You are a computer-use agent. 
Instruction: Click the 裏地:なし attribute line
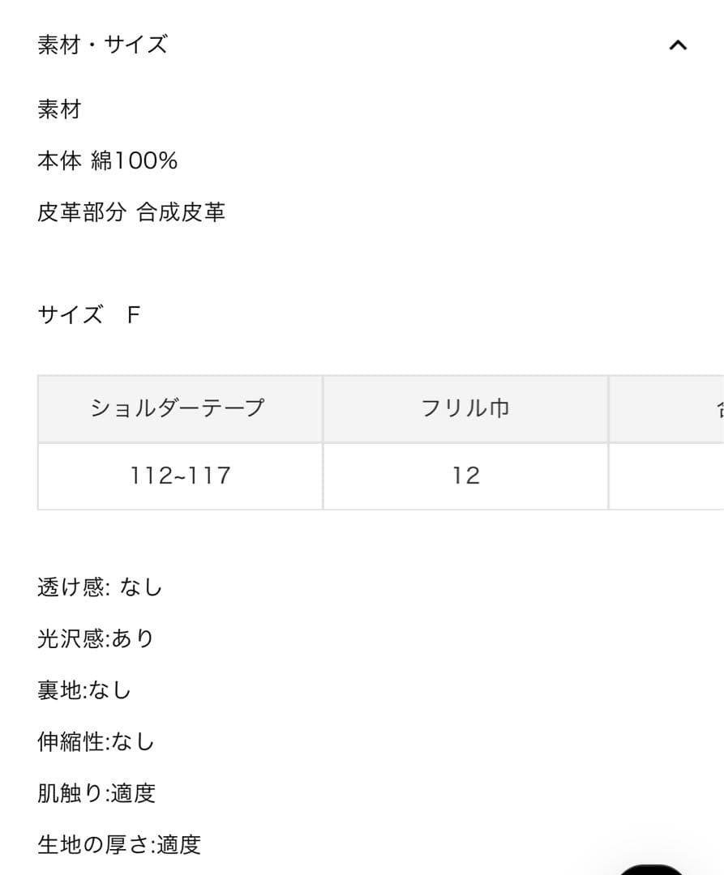[x=84, y=690]
